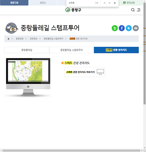Click 스마트 관광 전자지도 바로가기 button

click(x=85, y=72)
